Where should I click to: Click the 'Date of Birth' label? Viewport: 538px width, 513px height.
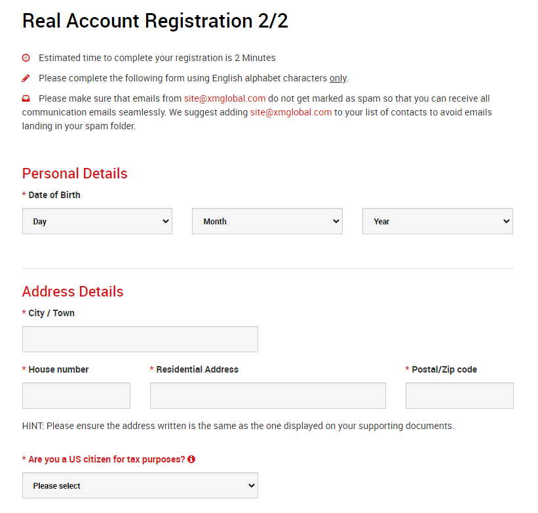pyautogui.click(x=54, y=195)
